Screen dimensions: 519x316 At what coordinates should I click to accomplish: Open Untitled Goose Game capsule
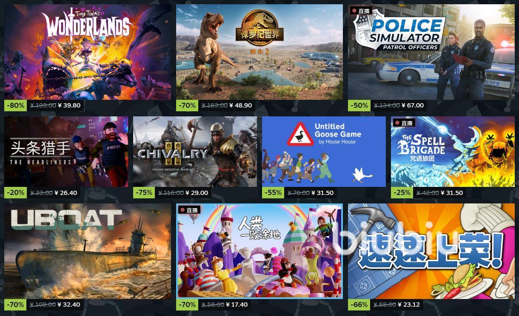324,152
